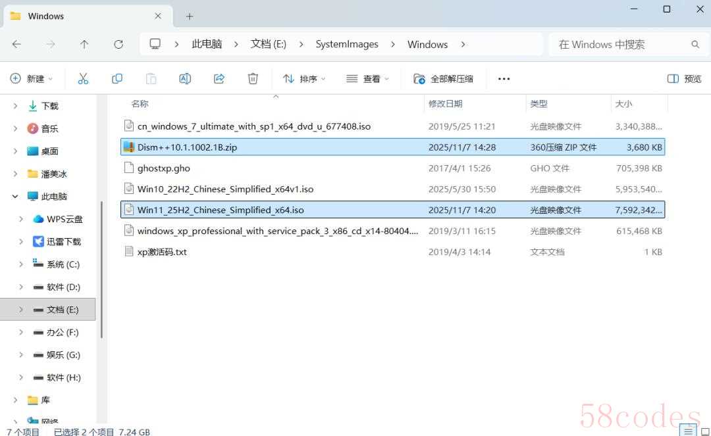
Task: Click the 在 Windows 中搜索 search box
Action: coord(619,44)
